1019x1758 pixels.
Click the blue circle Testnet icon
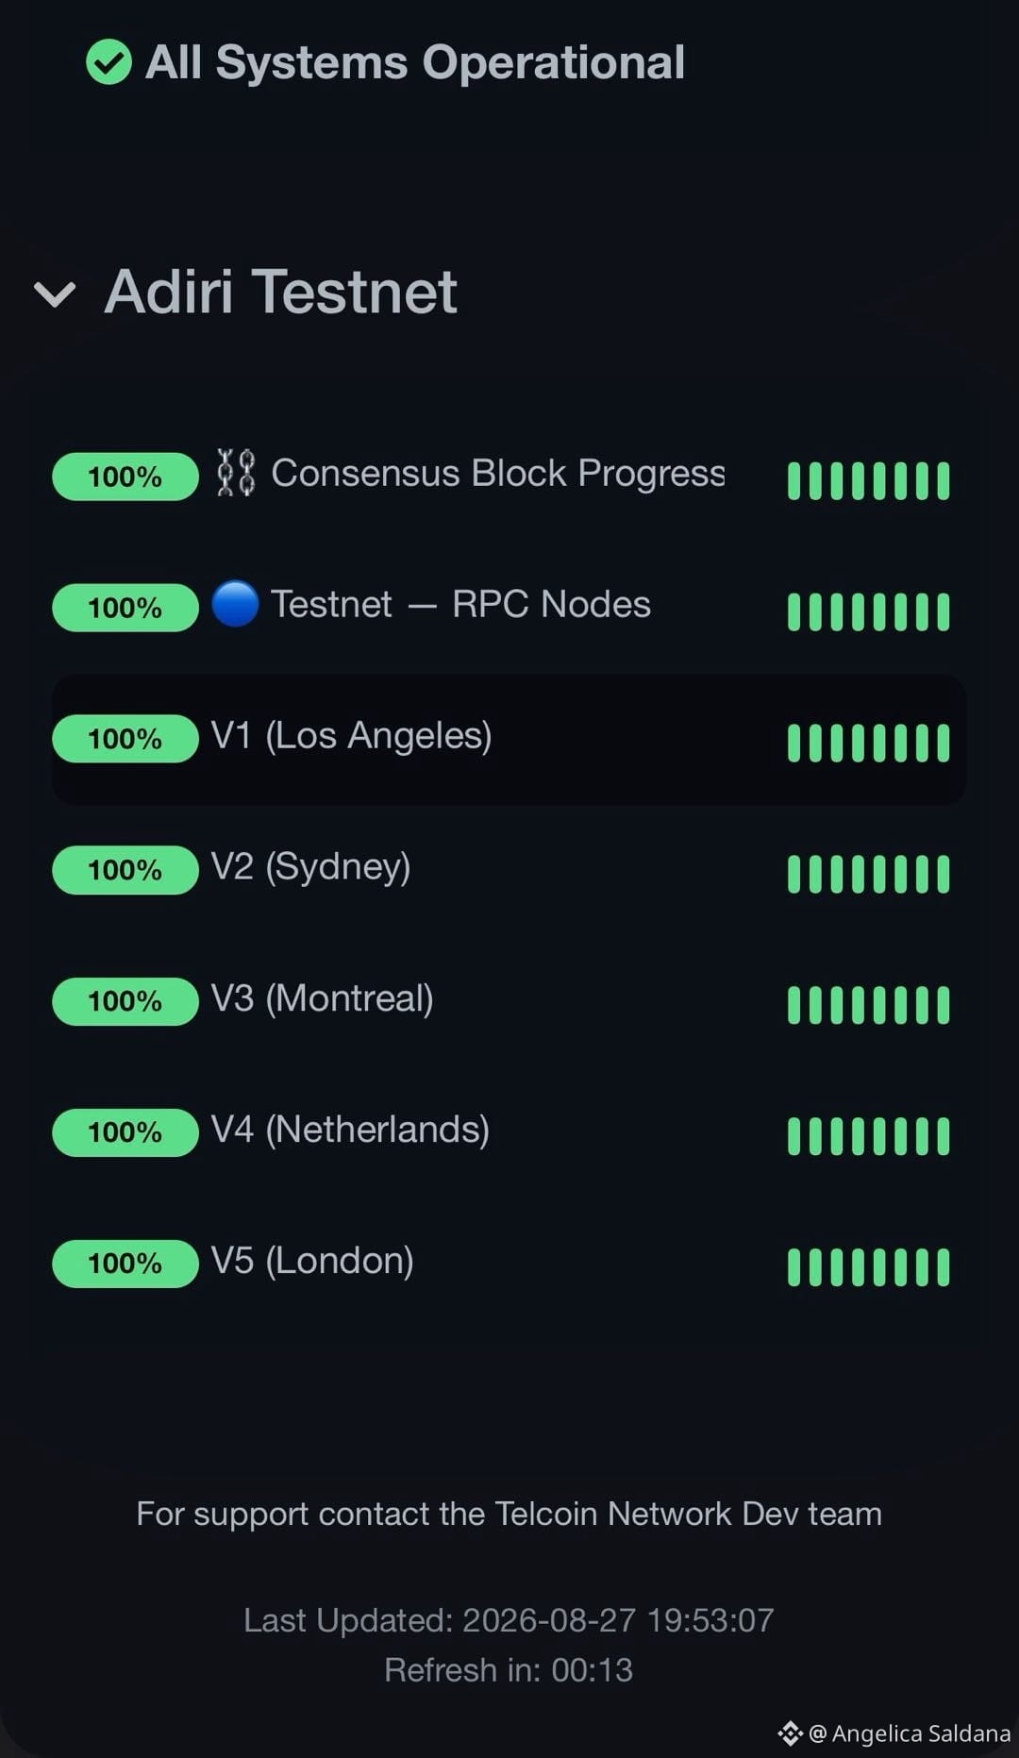click(235, 604)
